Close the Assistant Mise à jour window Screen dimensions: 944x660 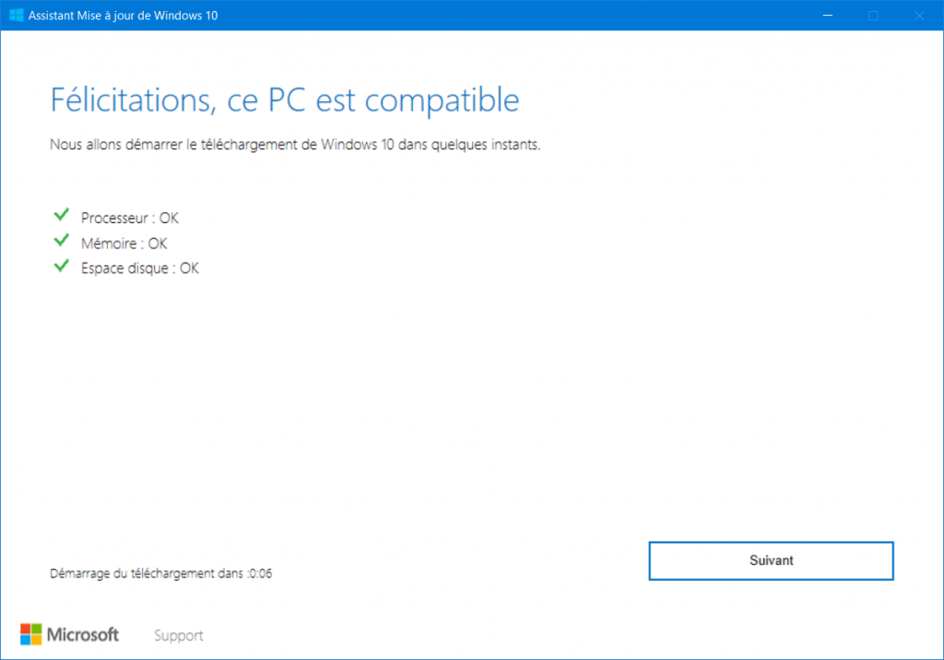[919, 15]
